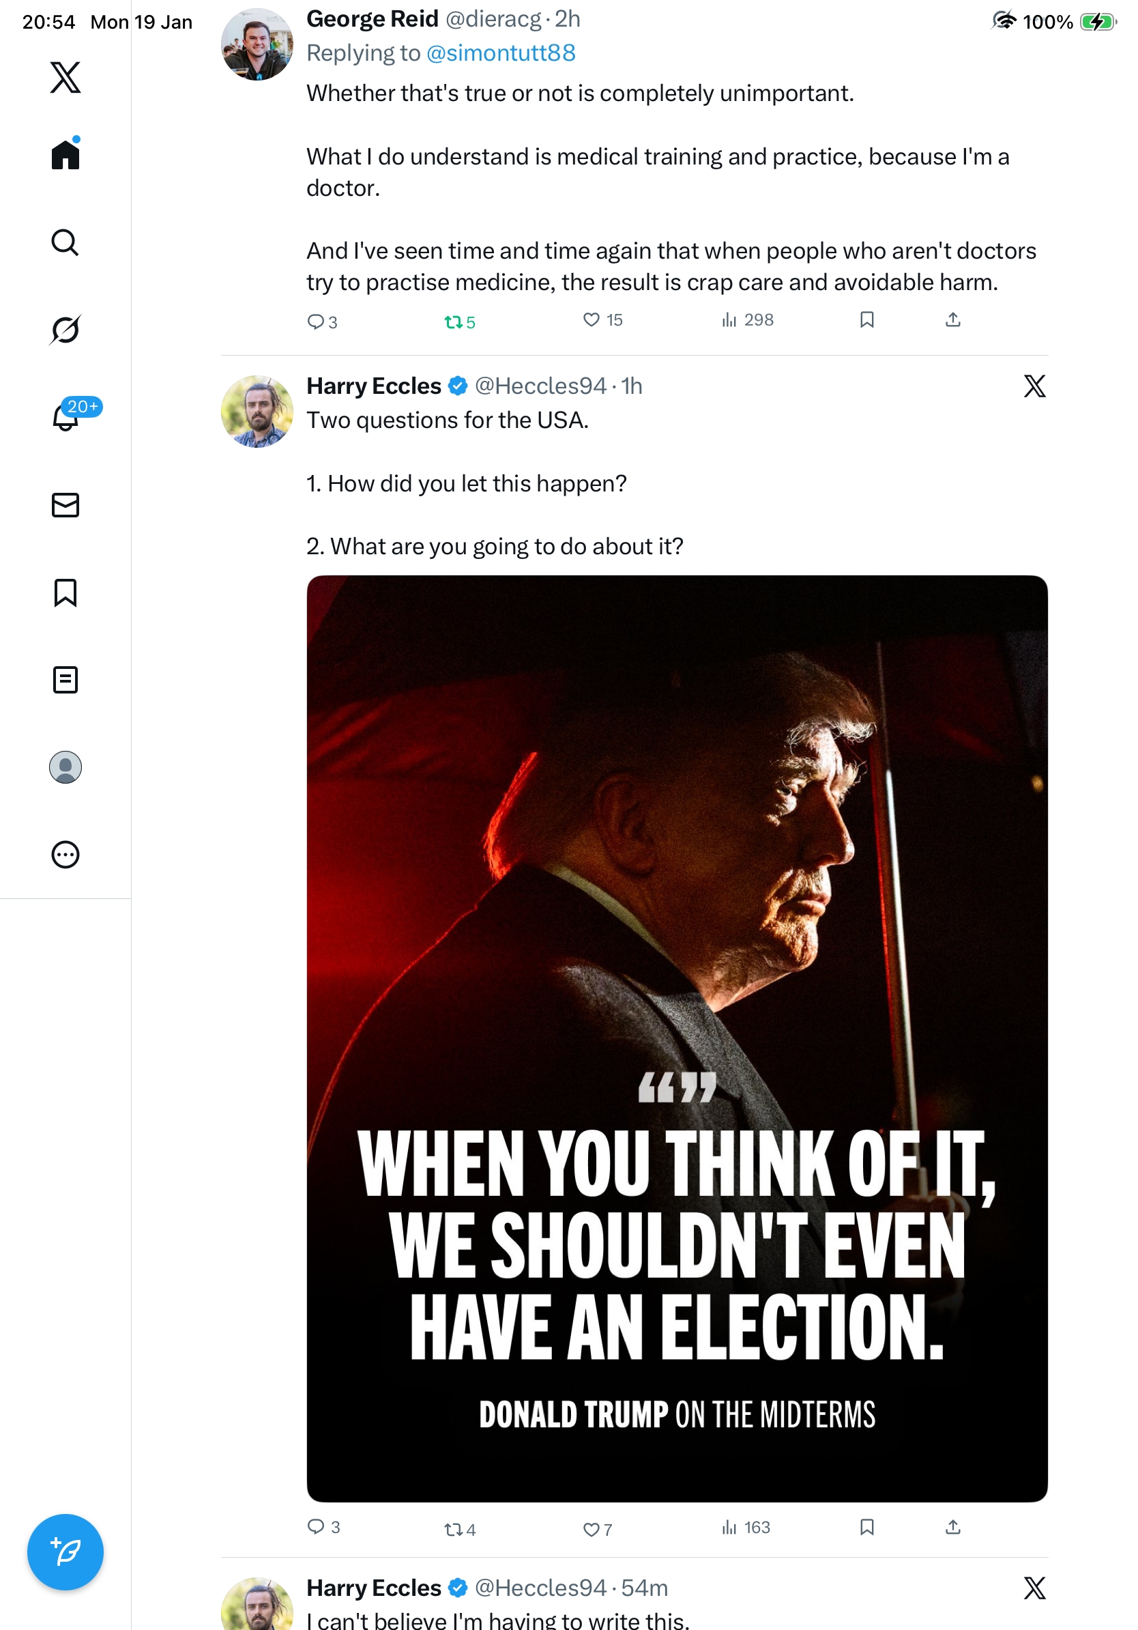The width and height of the screenshot is (1138, 1630).
Task: Open the Trump midterms quote image
Action: click(x=677, y=1038)
